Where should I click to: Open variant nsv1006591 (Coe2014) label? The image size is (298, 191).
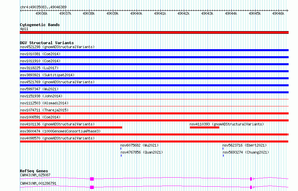(x=40, y=117)
